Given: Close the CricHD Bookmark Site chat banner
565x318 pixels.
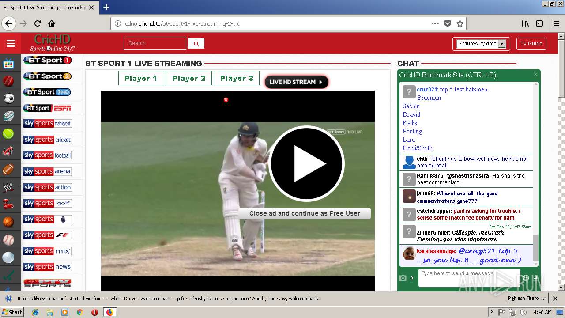Looking at the screenshot, I should [x=535, y=75].
